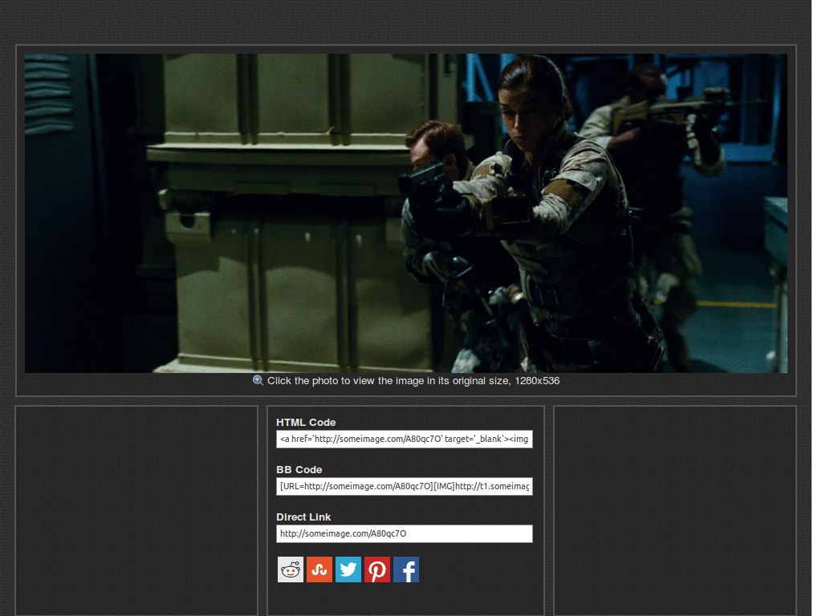Open the movie still photo in original size
Viewport: 822px width, 616px height.
[405, 213]
